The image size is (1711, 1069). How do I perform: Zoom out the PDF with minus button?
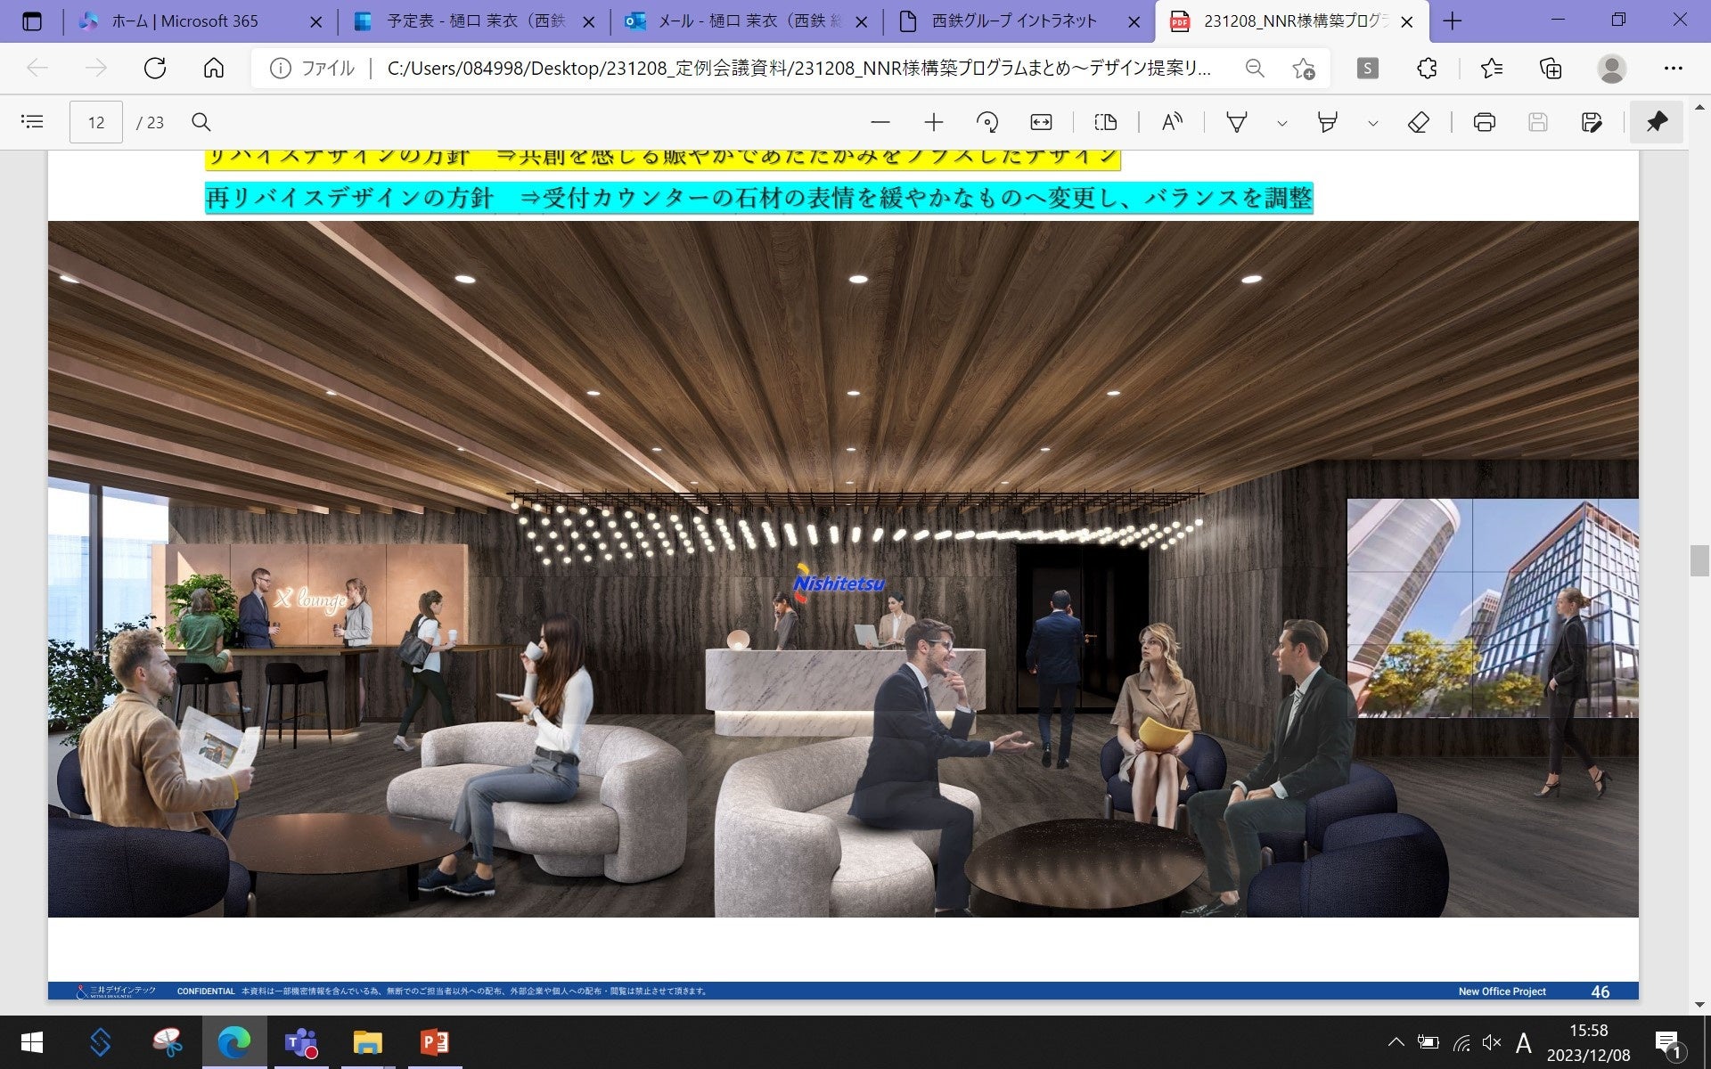(880, 122)
